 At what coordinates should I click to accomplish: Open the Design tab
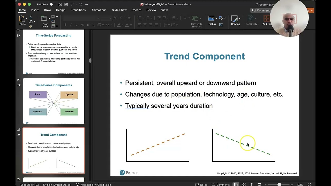(61, 10)
